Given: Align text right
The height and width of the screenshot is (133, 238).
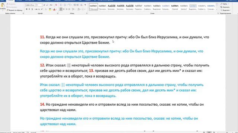Looking at the screenshot, I should tap(67, 9).
